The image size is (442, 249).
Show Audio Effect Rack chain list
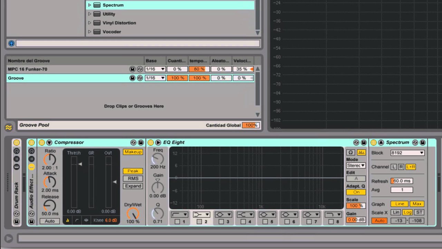coord(31,159)
